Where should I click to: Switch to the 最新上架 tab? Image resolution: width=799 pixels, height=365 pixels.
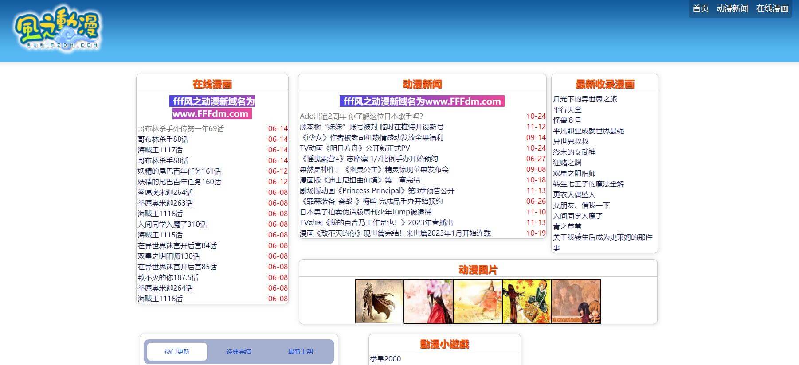coord(300,352)
